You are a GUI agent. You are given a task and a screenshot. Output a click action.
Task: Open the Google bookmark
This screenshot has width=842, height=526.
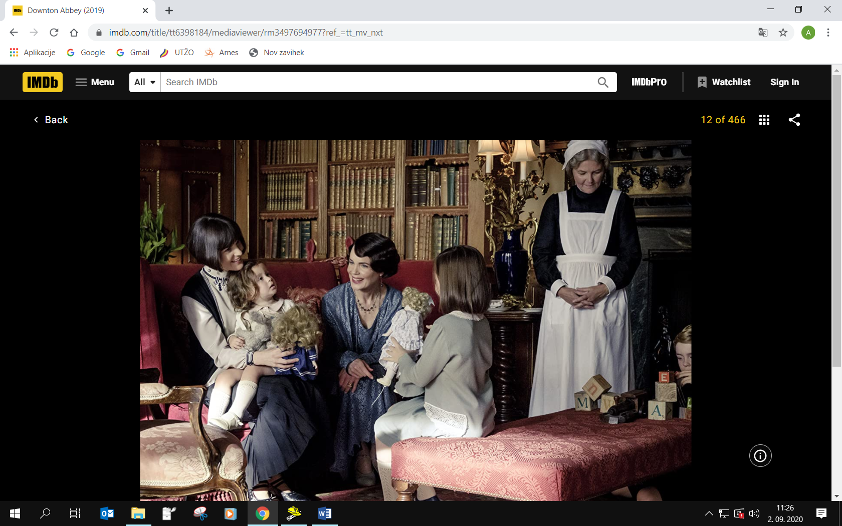click(x=86, y=53)
